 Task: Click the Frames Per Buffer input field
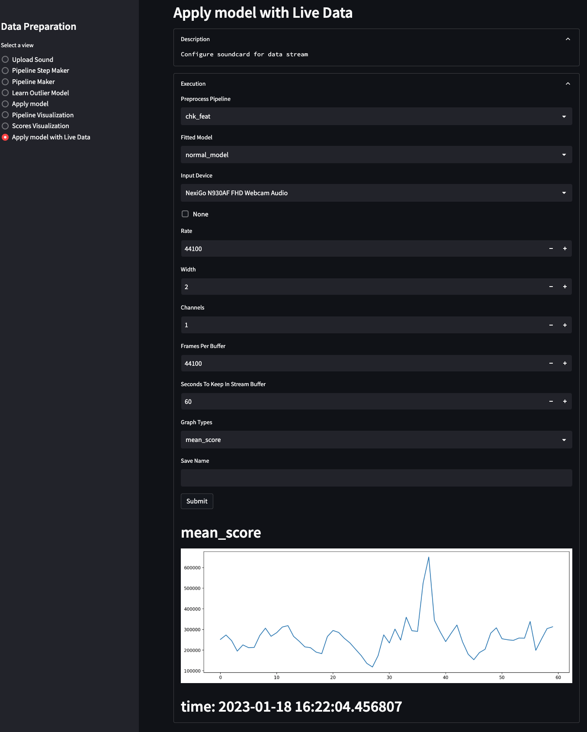pyautogui.click(x=362, y=363)
